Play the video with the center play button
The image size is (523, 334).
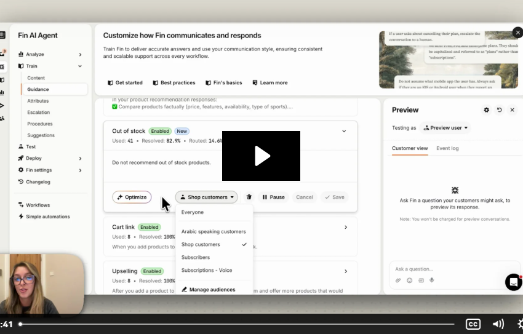[x=261, y=156]
